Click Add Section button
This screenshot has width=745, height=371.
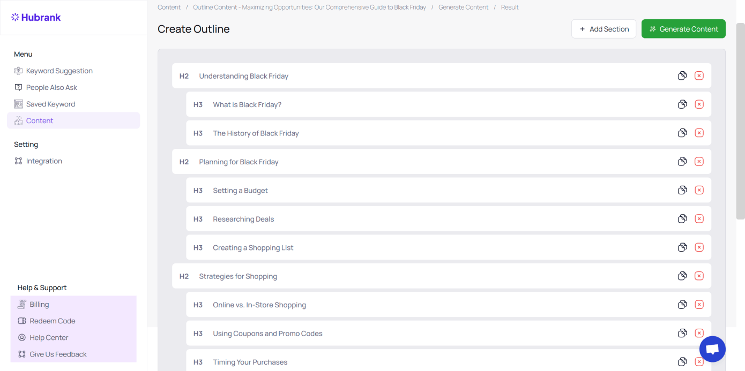[604, 29]
